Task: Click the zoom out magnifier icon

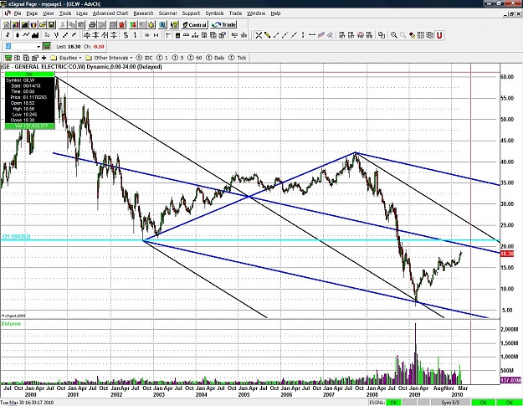Action: (x=403, y=35)
